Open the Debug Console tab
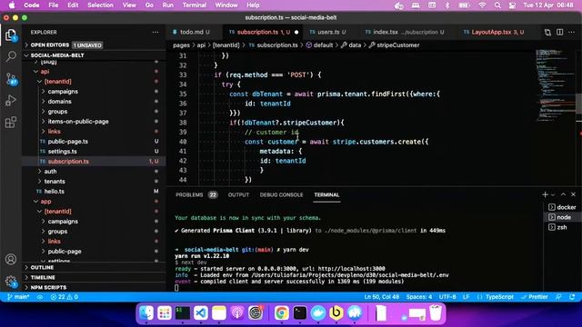Screen dimensions: 582x327 281,194
